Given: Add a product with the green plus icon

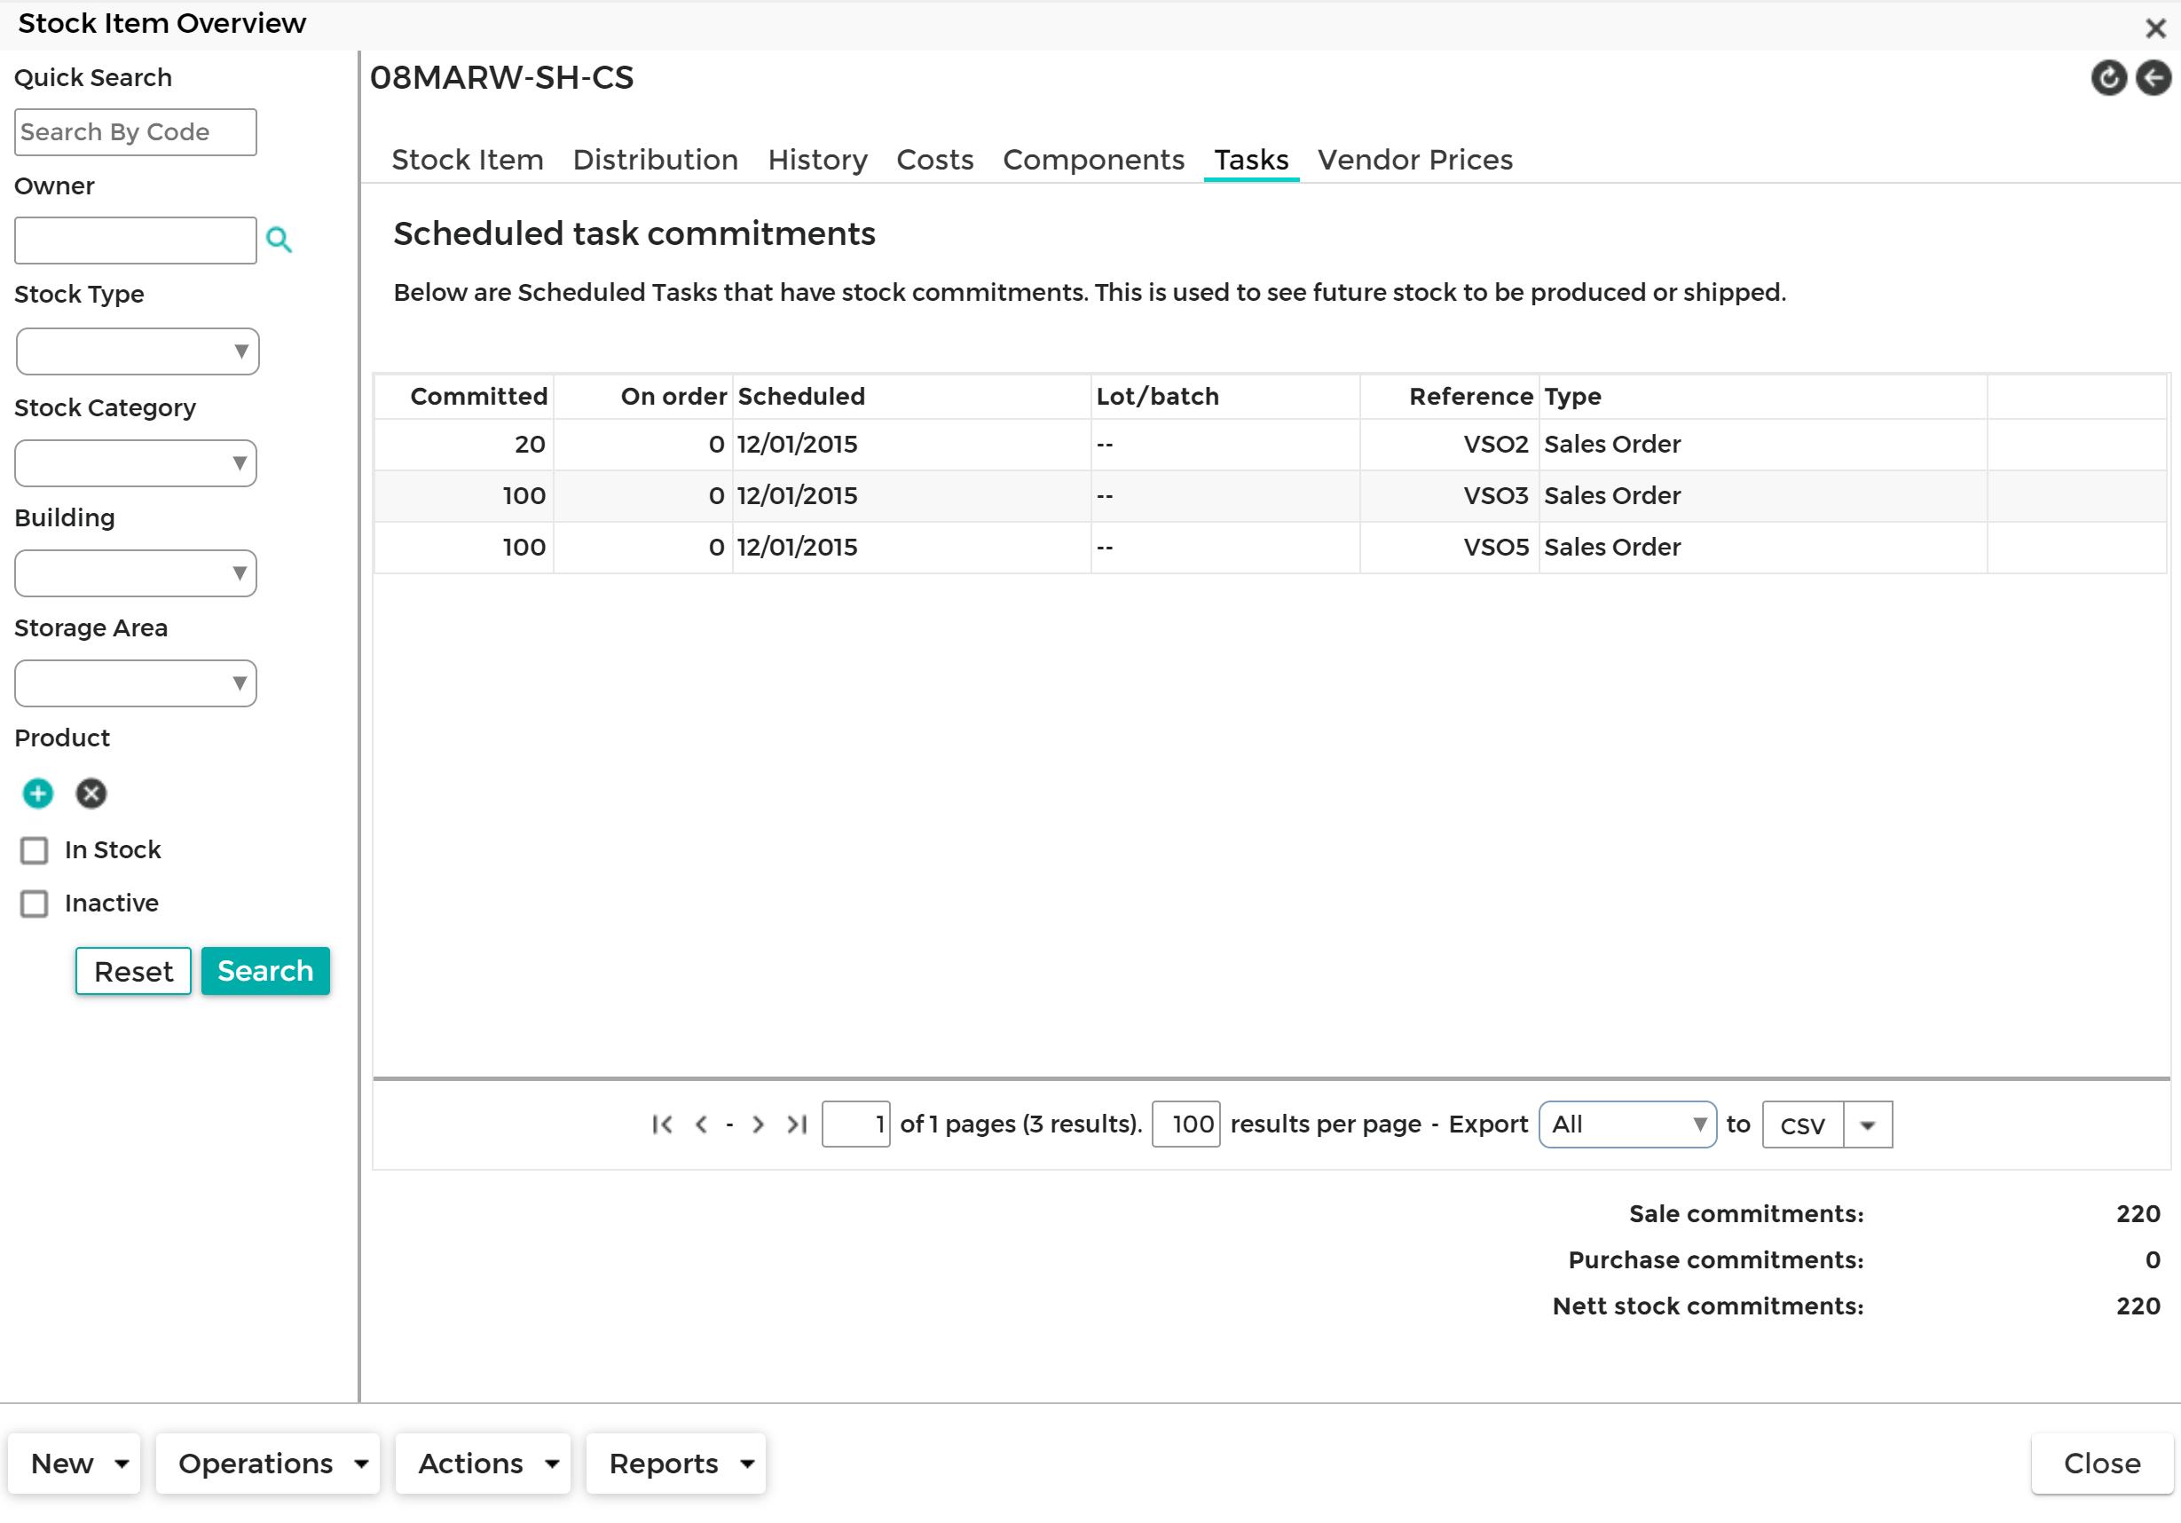Looking at the screenshot, I should [x=38, y=793].
